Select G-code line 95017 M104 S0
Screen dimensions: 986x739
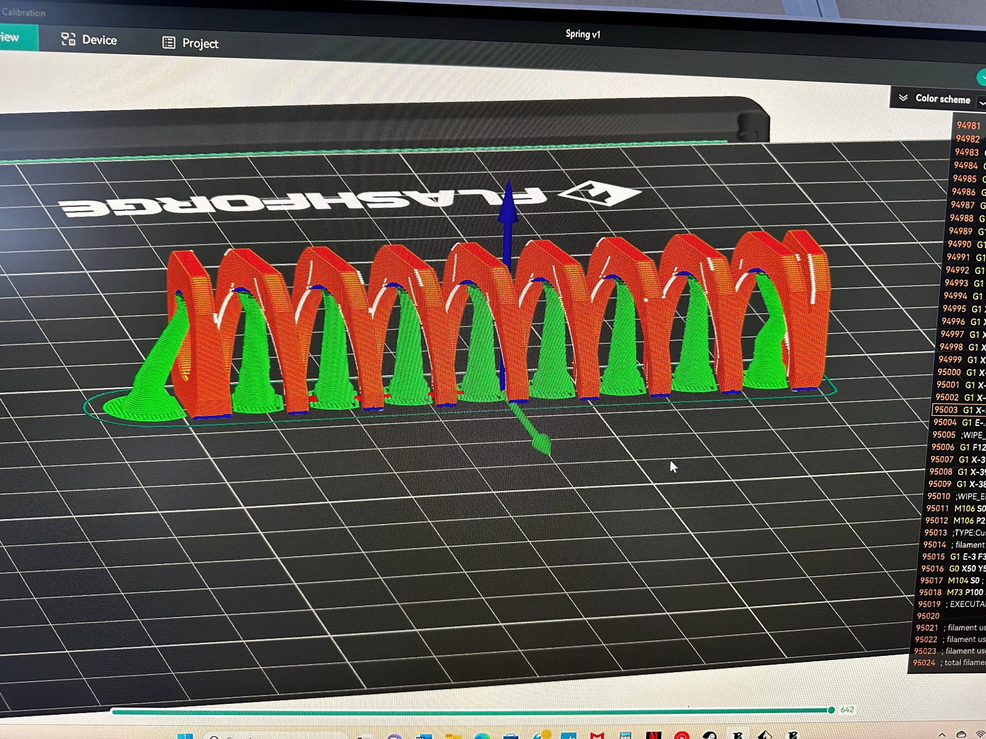(x=953, y=580)
